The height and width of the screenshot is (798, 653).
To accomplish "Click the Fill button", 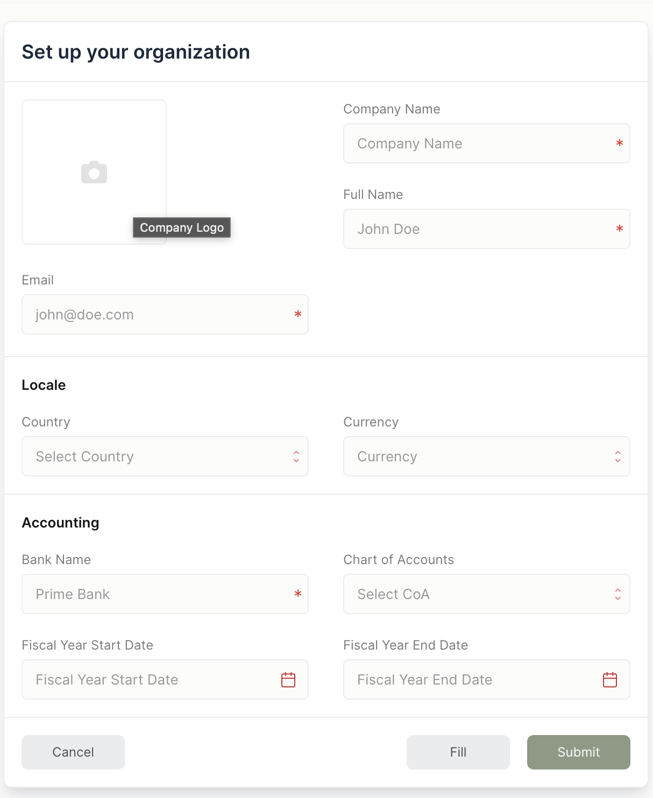I will coord(458,752).
